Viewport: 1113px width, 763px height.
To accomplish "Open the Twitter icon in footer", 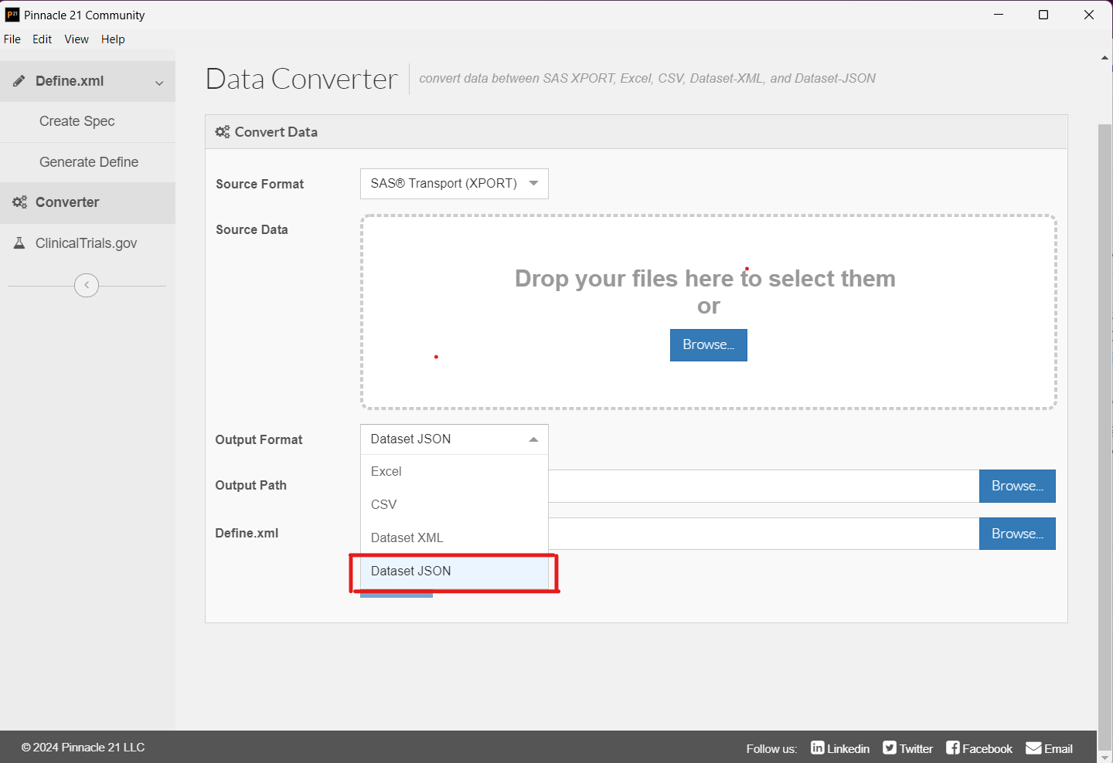I will (890, 748).
